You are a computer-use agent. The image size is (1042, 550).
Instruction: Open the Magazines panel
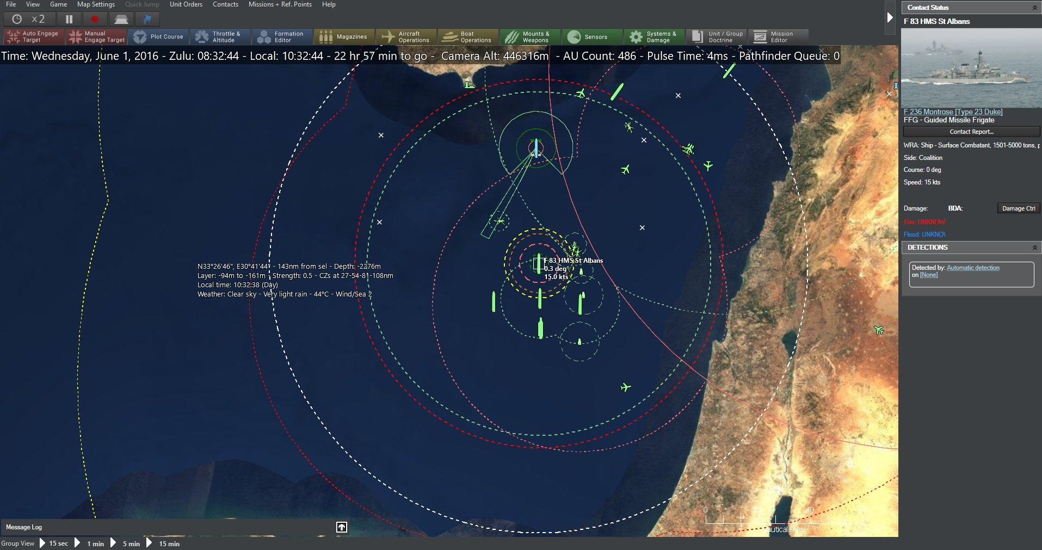(x=343, y=36)
